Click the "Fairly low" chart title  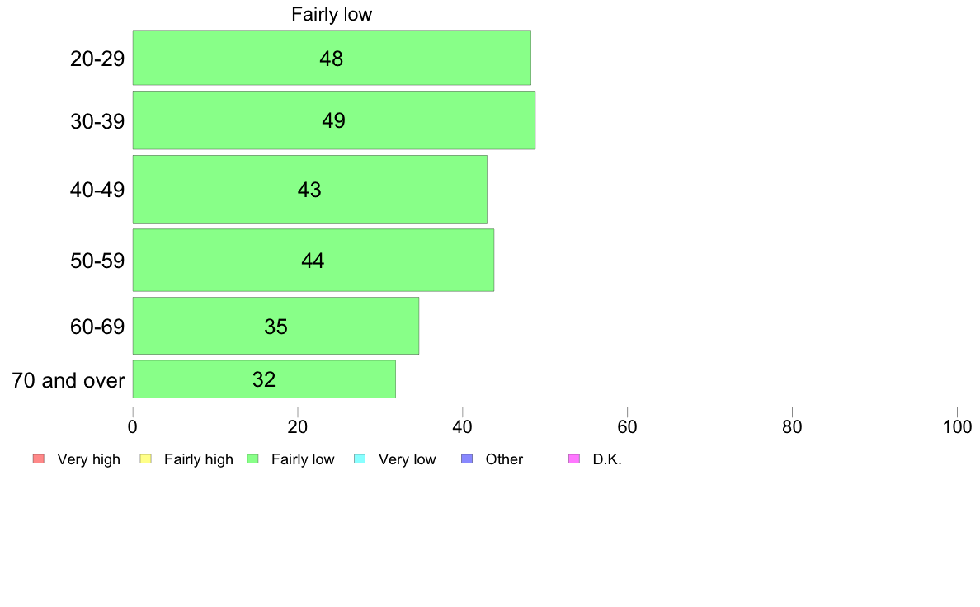[332, 15]
